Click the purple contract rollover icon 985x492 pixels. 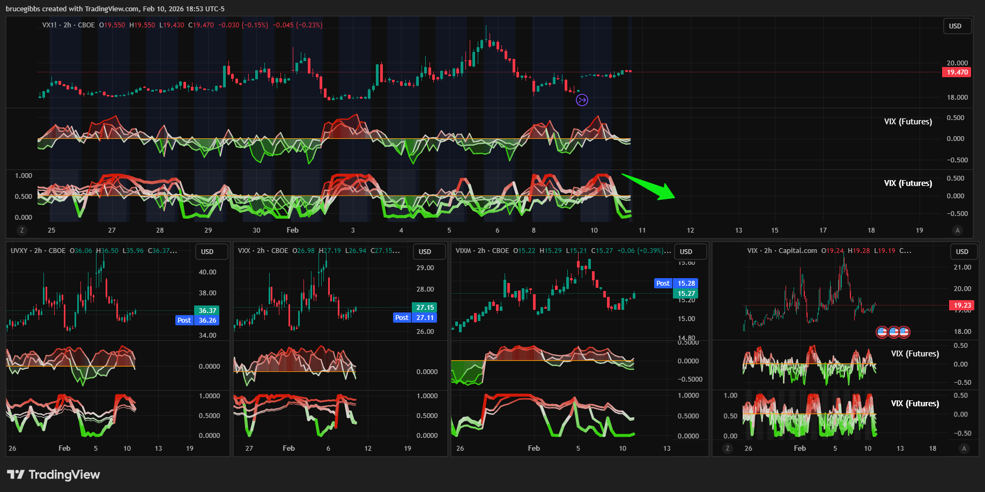coord(582,100)
